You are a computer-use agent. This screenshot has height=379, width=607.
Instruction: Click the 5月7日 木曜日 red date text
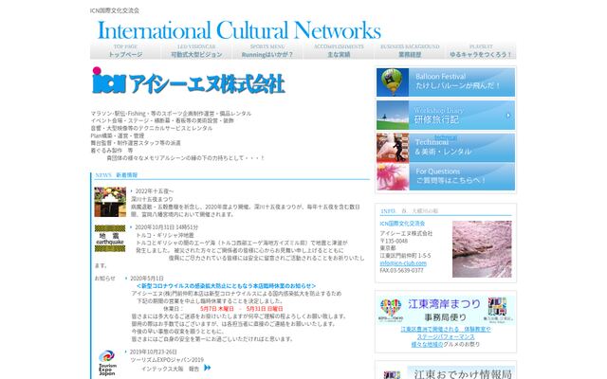217,309
